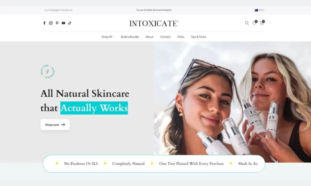Open the Instagram social link

51,23
